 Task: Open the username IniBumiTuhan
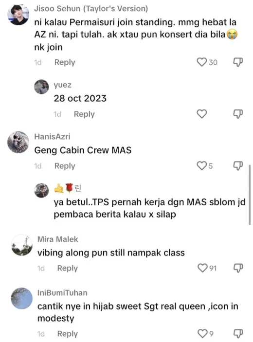pos(62,293)
